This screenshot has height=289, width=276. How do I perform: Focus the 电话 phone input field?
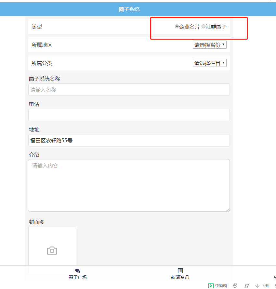[129, 115]
